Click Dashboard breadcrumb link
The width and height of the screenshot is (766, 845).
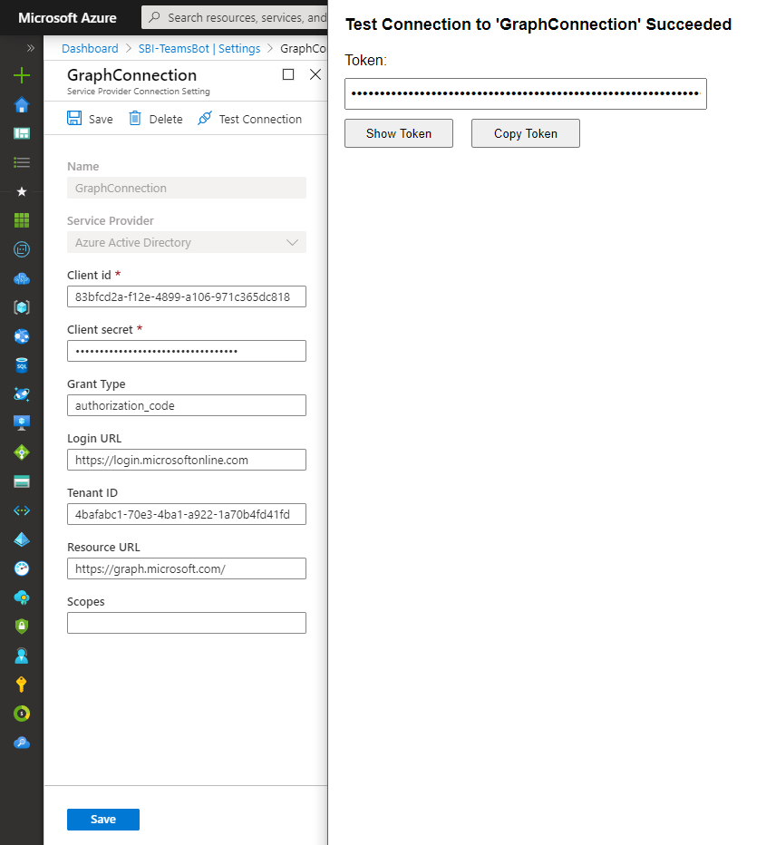90,48
